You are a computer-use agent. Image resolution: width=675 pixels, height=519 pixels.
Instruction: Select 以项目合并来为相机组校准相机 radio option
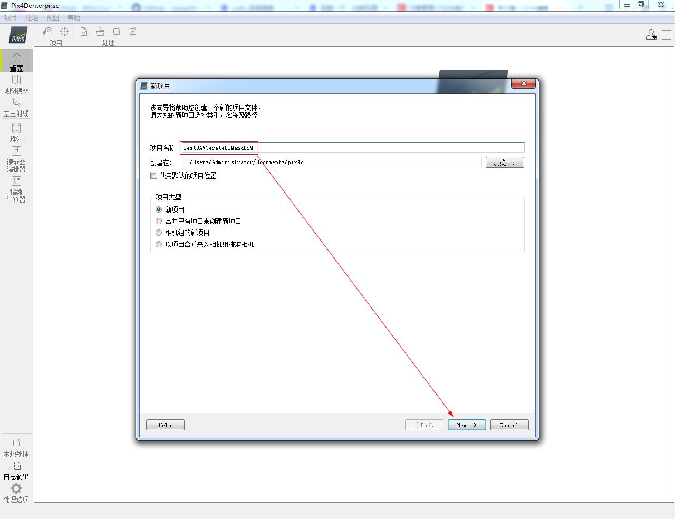point(159,244)
